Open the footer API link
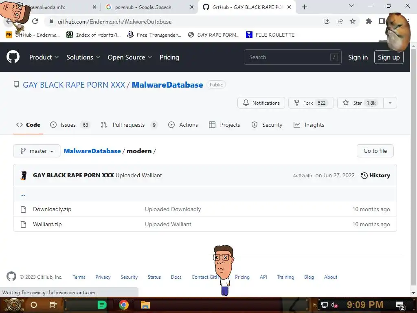This screenshot has width=417, height=313. point(263,277)
